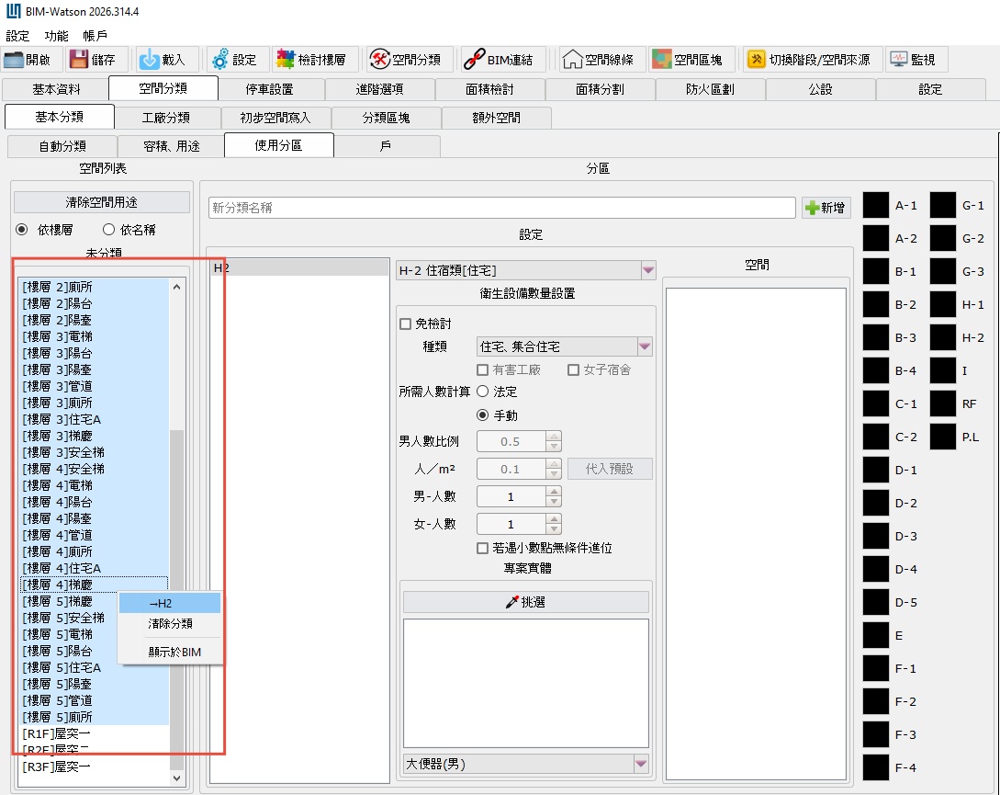Viewport: 1000px width, 795px height.
Task: Open the 種類 住宅、集合住宅 dropdown
Action: pyautogui.click(x=645, y=346)
